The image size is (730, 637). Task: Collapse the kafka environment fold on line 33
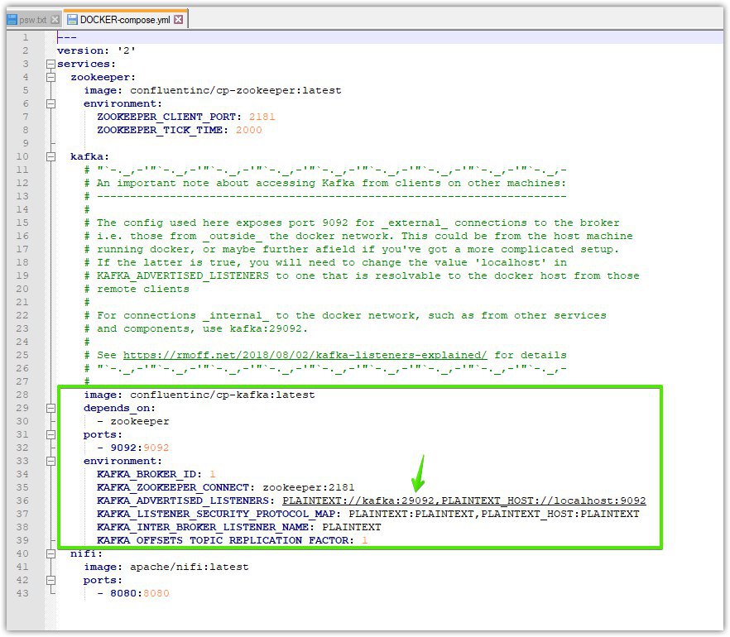tap(51, 462)
